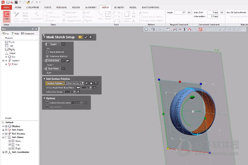
Task: Click the mesh display mode sphere icon
Action: pyautogui.click(x=146, y=29)
